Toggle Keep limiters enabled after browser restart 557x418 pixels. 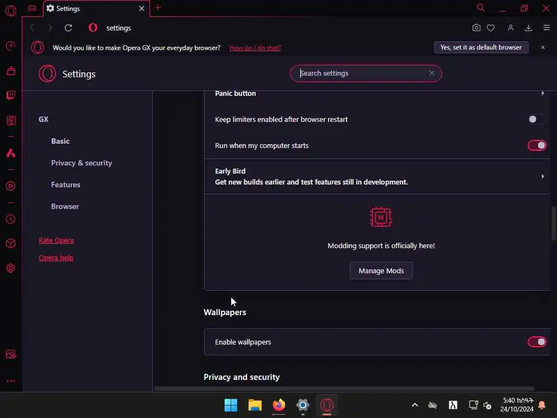pos(536,119)
